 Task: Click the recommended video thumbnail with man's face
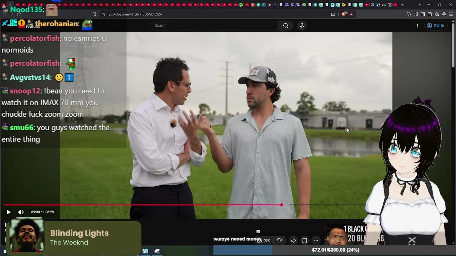(345, 235)
